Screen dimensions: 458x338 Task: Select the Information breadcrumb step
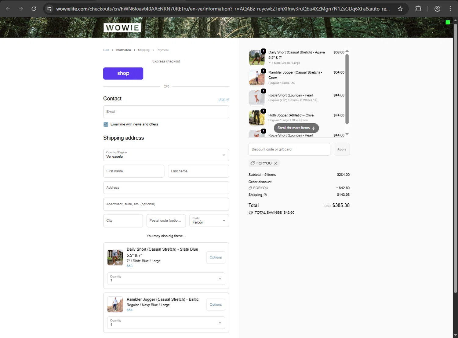[123, 50]
